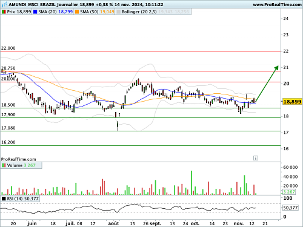Image resolution: width=303 pixels, height=227 pixels.
Task: Click the black RSI (14) legend square
Action: pos(4,199)
